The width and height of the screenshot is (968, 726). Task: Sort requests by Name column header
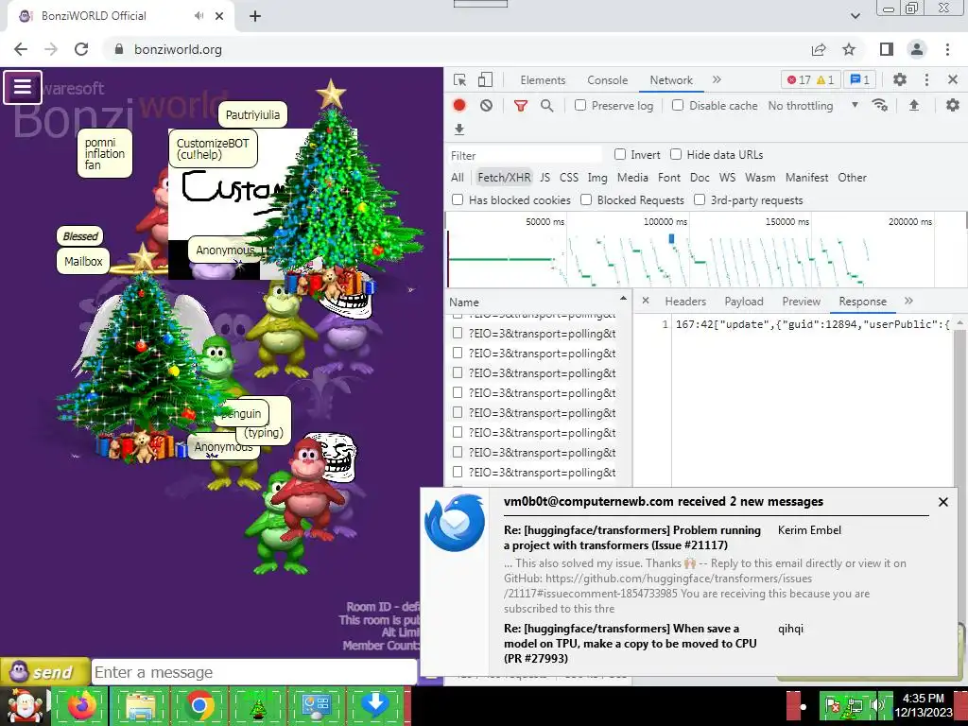[x=537, y=302]
